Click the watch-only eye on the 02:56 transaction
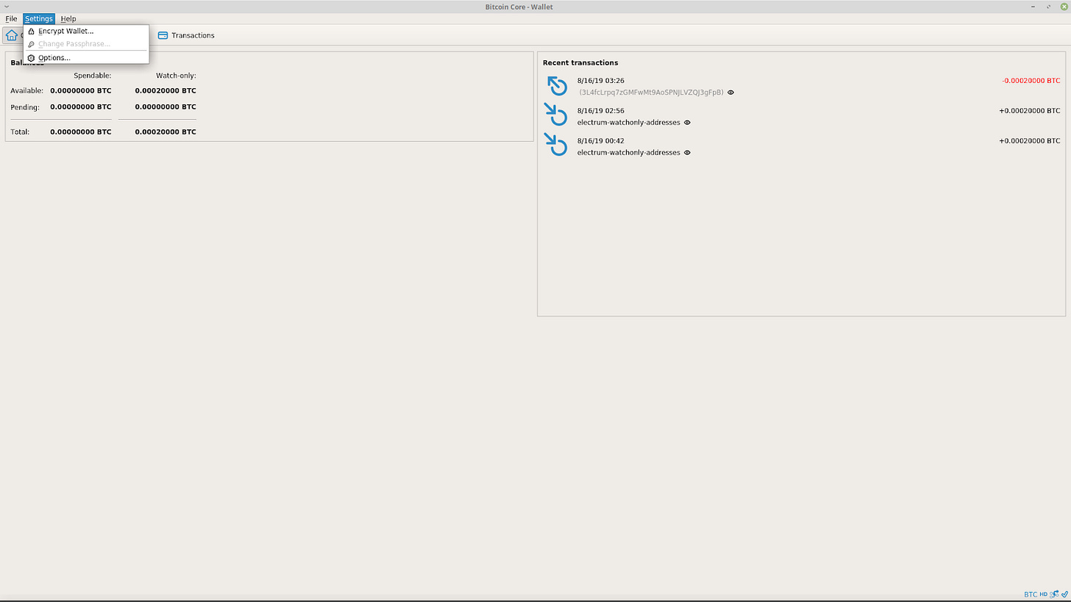Screen dimensions: 1071x602 [688, 123]
